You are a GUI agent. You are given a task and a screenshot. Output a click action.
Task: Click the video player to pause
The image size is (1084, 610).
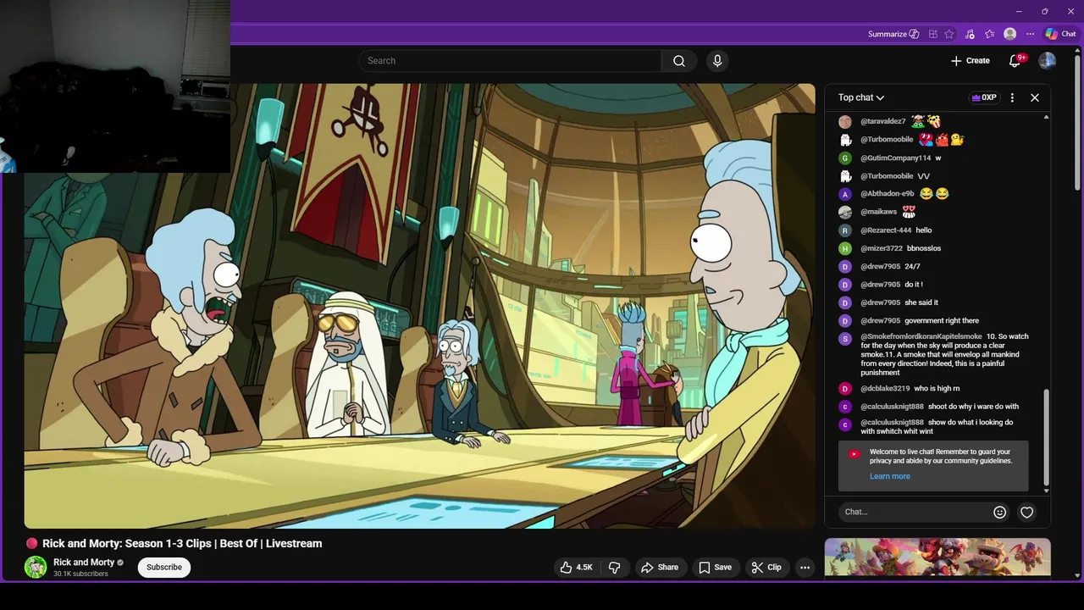420,306
